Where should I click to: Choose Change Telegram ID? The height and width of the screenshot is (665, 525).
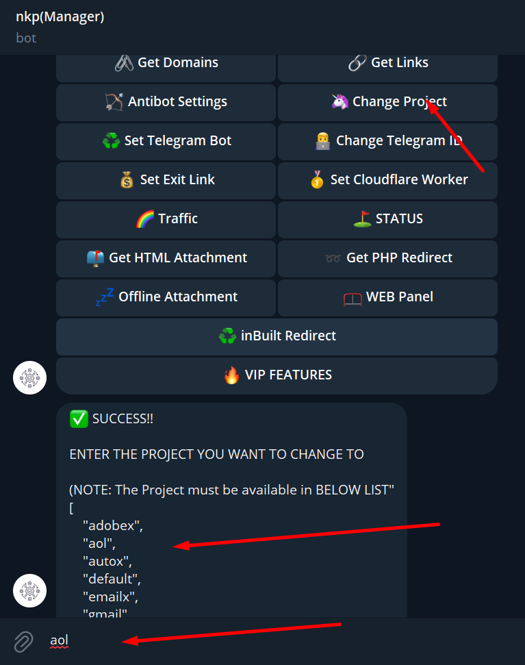click(x=387, y=141)
